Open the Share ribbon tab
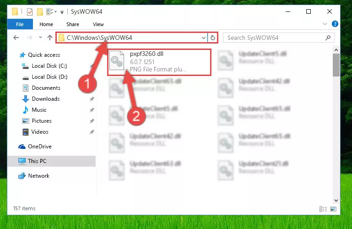Screen dimensions: 352x229 click(x=73, y=24)
